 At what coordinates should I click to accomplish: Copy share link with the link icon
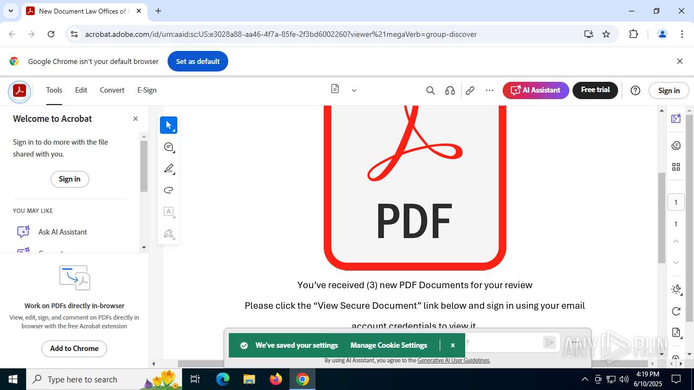point(470,90)
